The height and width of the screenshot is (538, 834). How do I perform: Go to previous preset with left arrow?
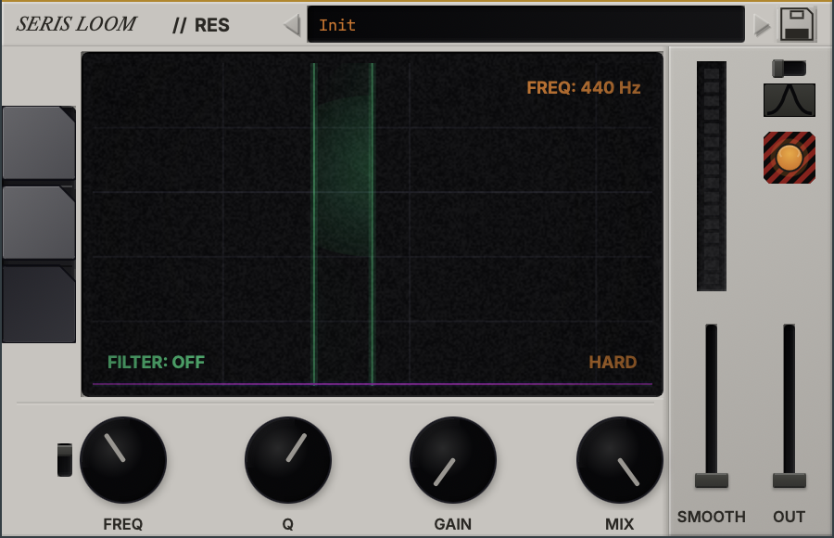click(292, 25)
